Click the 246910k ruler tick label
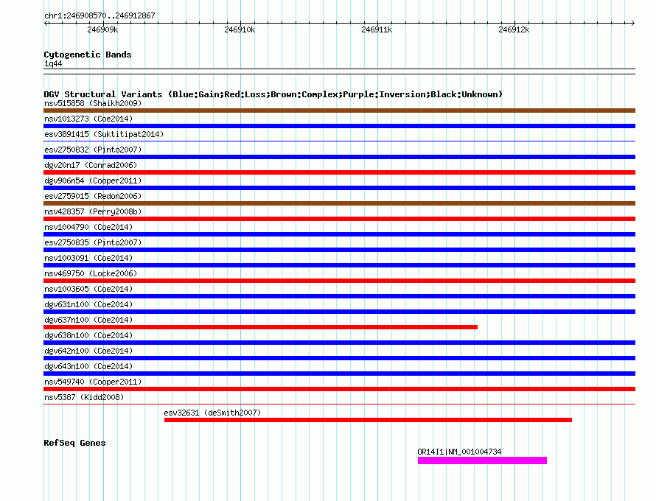 point(240,29)
